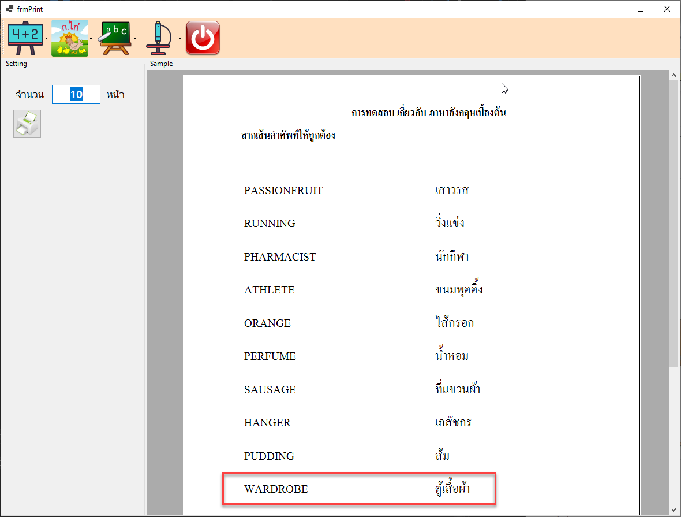
Task: Expand dropdown arrow beside math blackboard icon
Action: (x=47, y=39)
